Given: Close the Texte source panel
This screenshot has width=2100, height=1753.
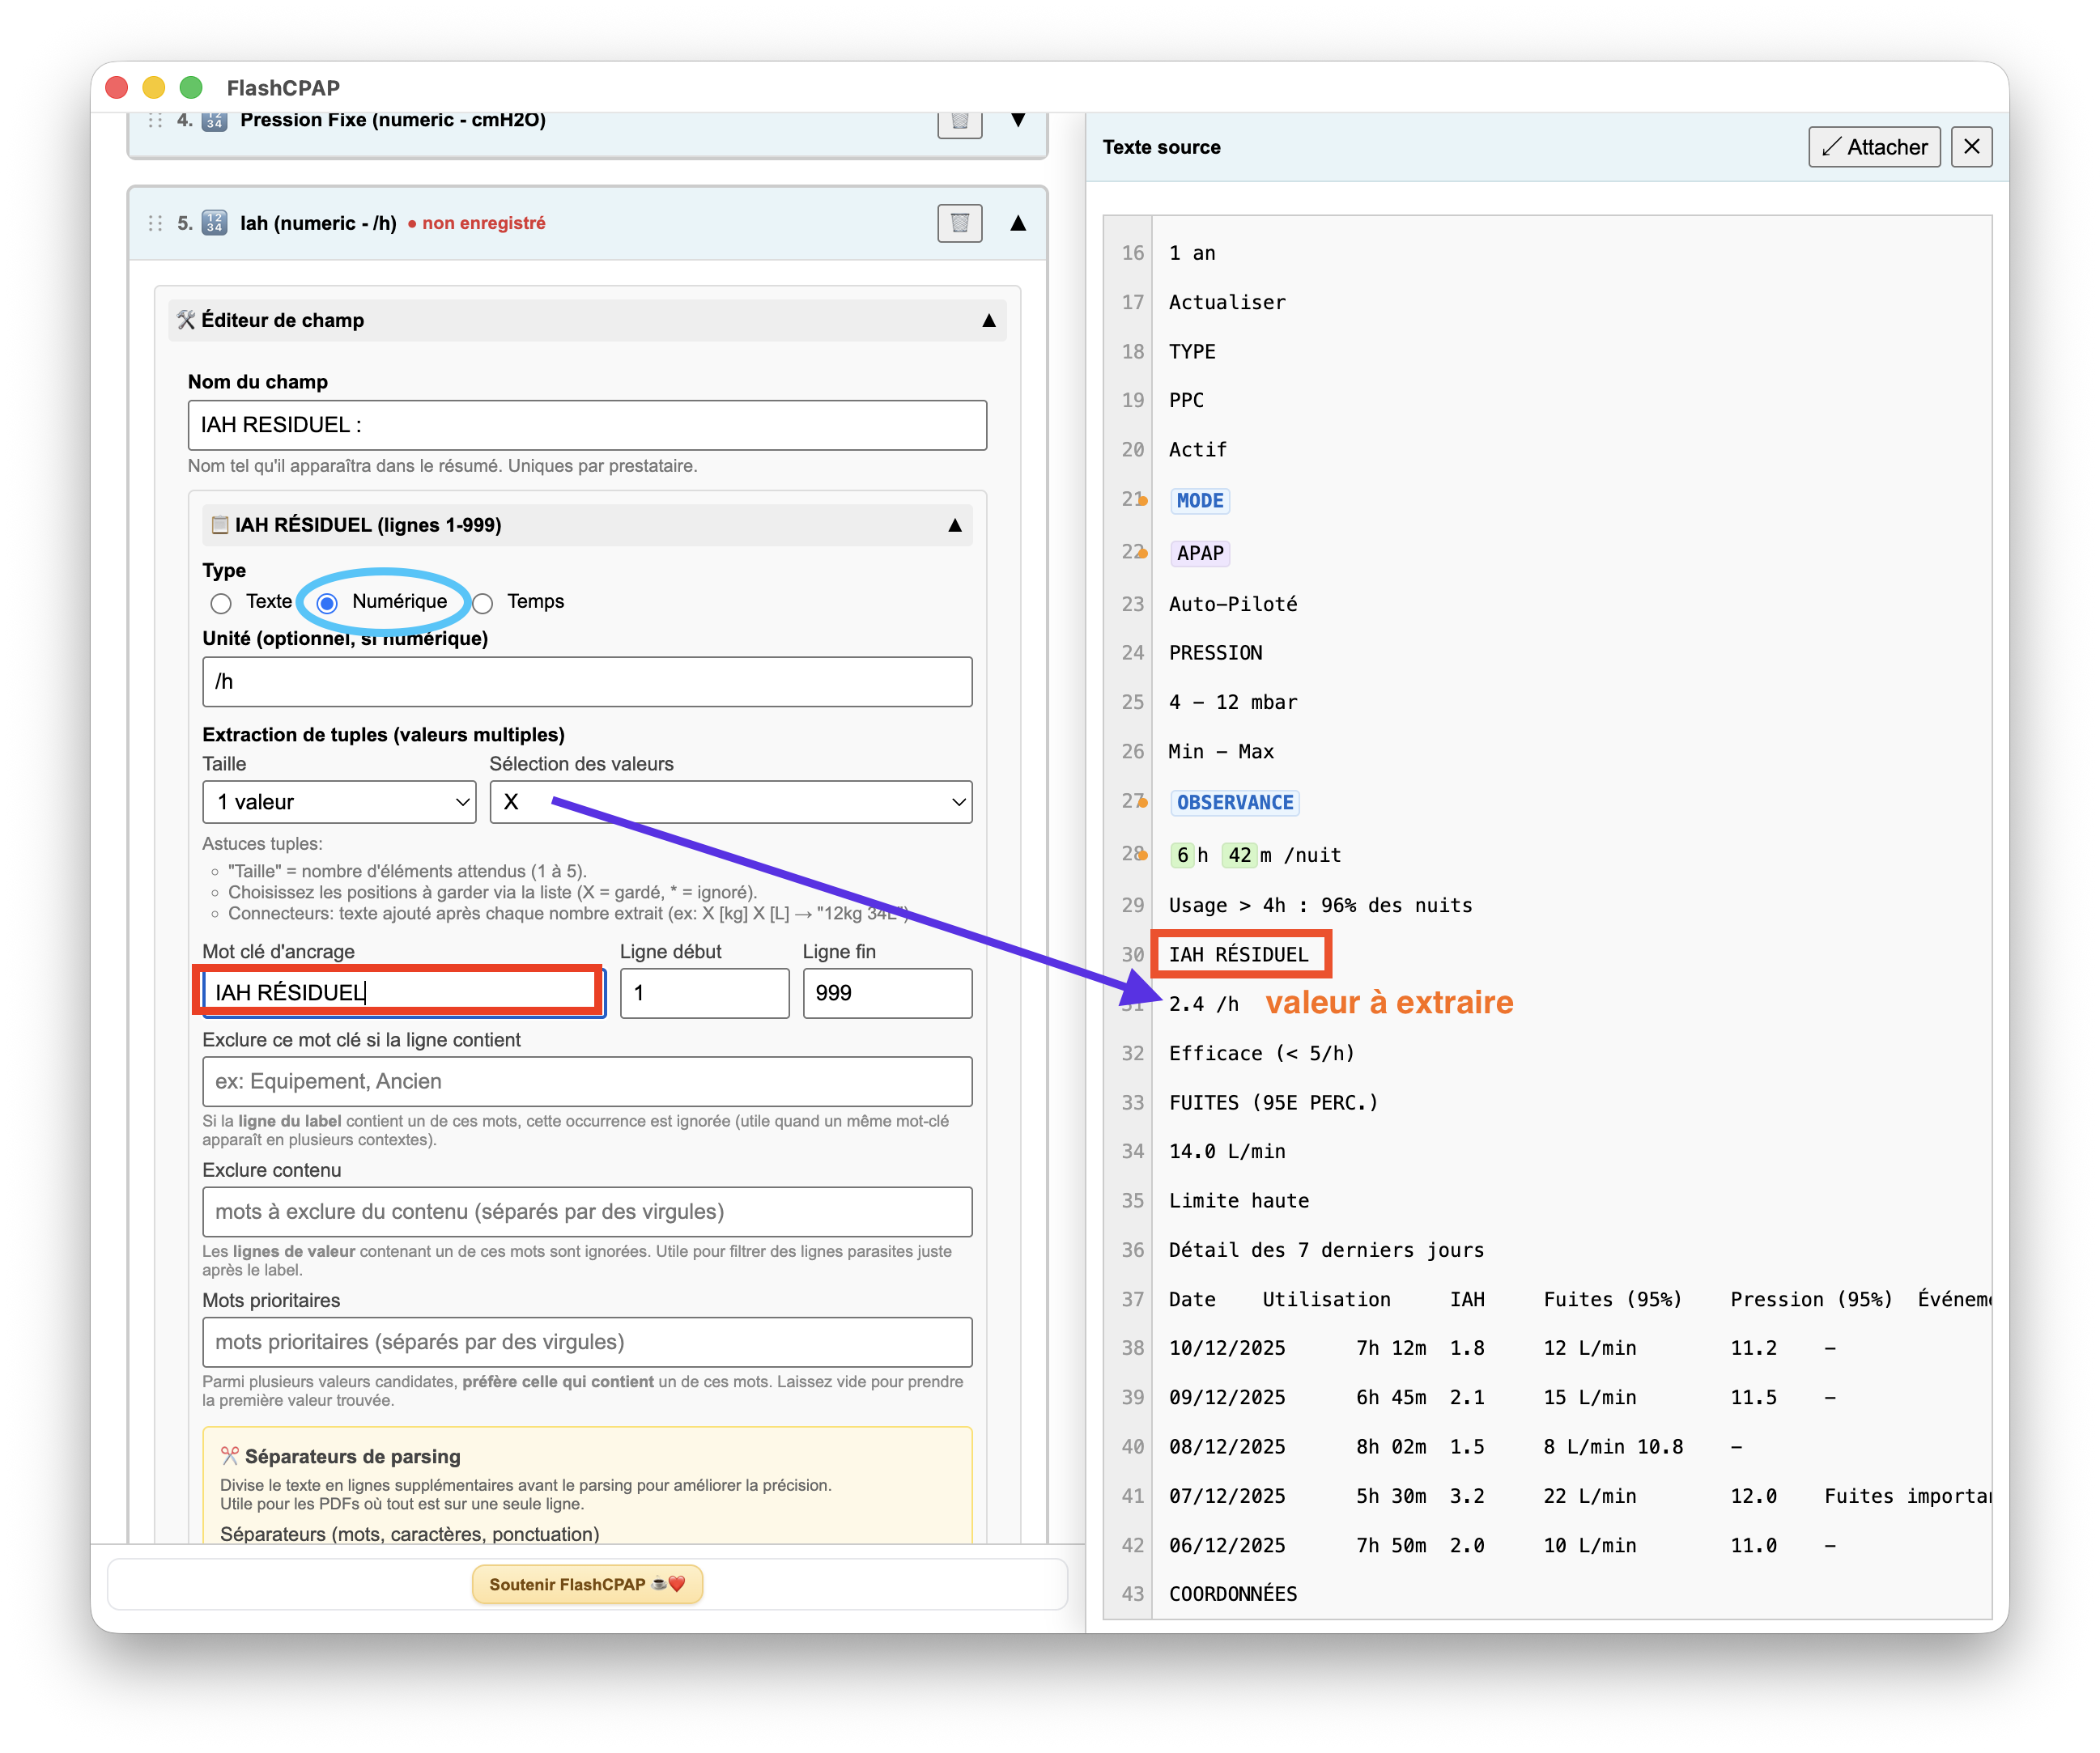Looking at the screenshot, I should click(1971, 147).
